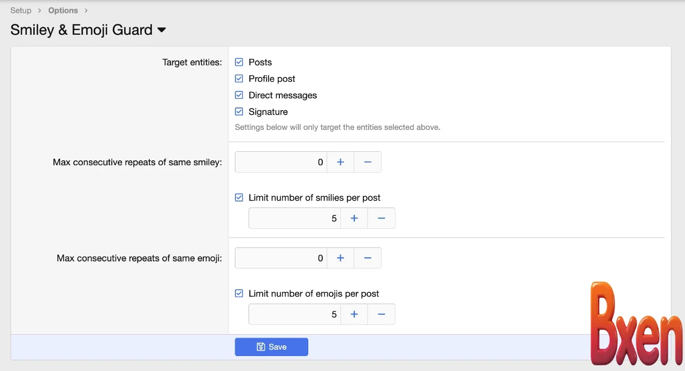Toggle Limit number of emojis per post
The image size is (685, 371).
click(x=239, y=293)
